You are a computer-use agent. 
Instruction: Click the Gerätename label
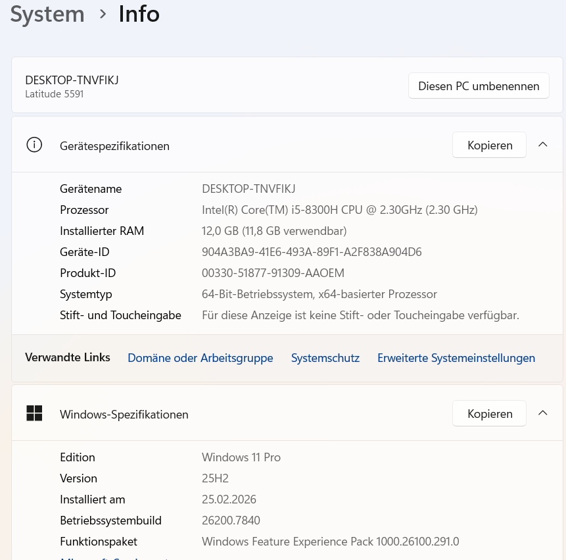click(91, 189)
